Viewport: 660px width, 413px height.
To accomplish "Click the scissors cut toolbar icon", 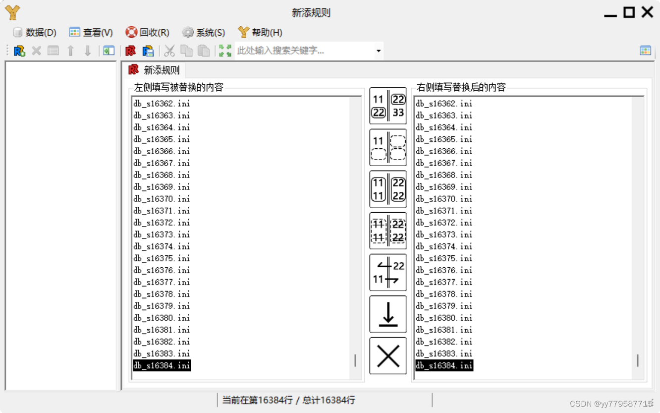I will tap(169, 51).
